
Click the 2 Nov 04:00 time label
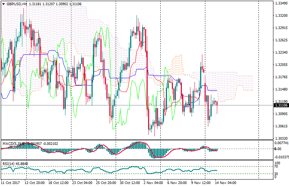point(154,183)
